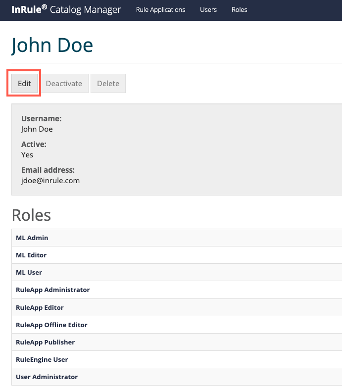This screenshot has width=342, height=391.
Task: Go to the Users navigation menu item
Action: tap(208, 10)
